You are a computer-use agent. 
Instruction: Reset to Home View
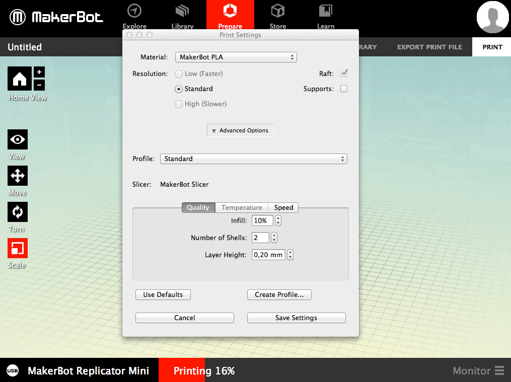[20, 79]
